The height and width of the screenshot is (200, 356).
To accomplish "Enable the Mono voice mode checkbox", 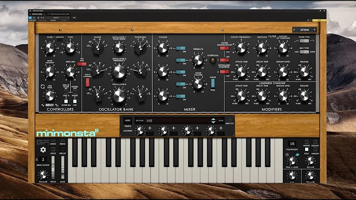I will tap(307, 142).
